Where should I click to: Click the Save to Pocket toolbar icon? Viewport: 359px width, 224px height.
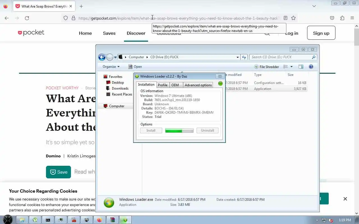tap(332, 18)
